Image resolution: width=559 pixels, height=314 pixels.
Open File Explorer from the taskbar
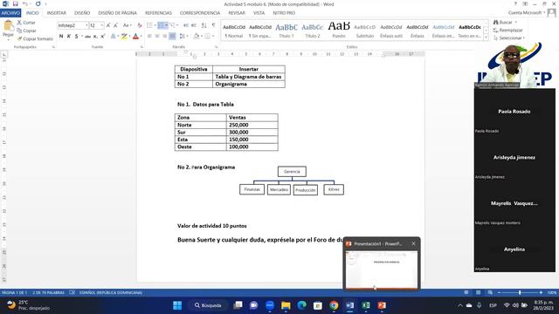(286, 305)
